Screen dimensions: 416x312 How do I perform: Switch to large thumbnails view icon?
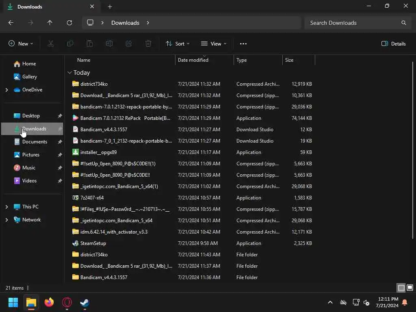pos(410,288)
